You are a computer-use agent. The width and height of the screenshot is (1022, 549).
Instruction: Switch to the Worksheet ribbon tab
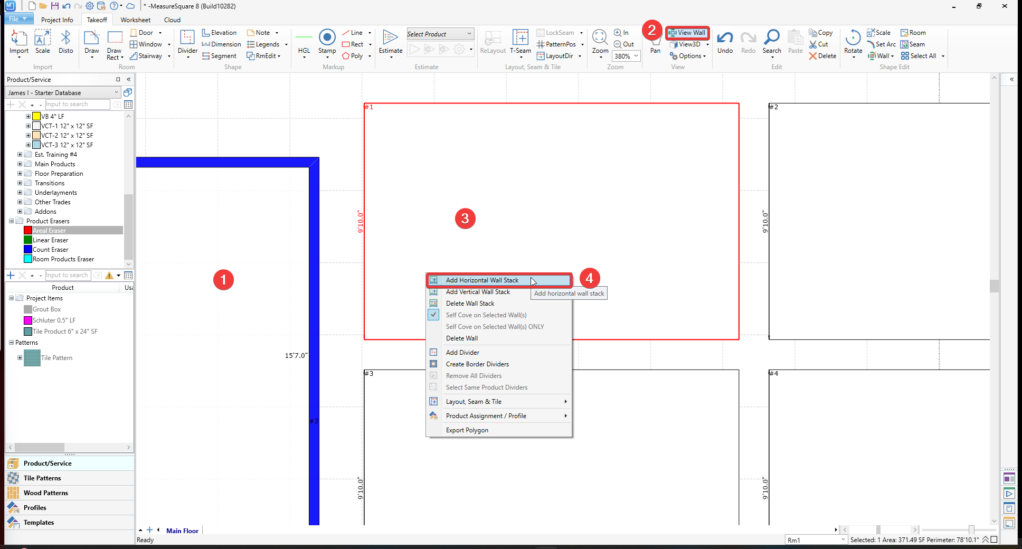click(135, 20)
